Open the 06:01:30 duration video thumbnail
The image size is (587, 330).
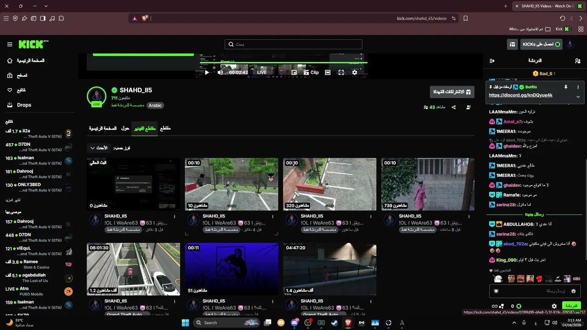click(x=133, y=269)
